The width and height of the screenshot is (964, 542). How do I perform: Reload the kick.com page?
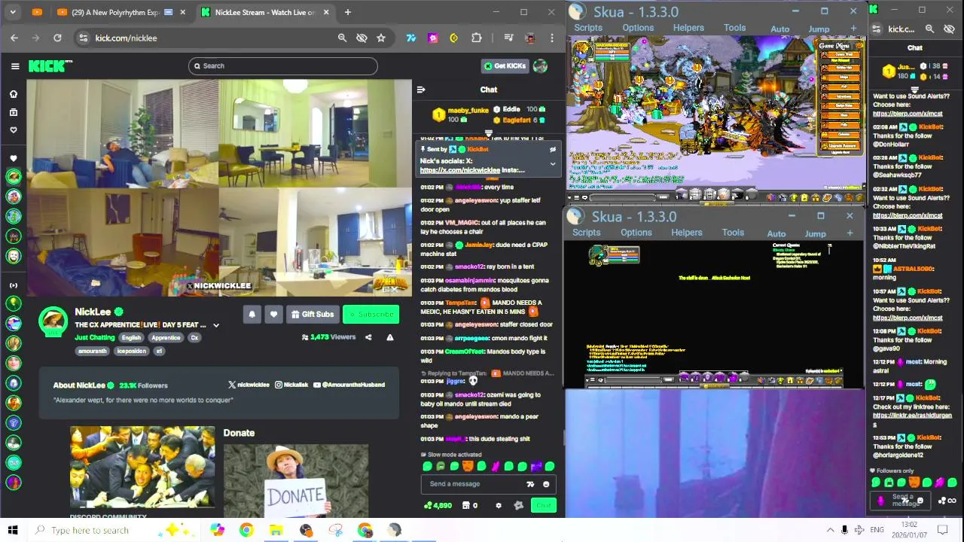click(x=57, y=38)
